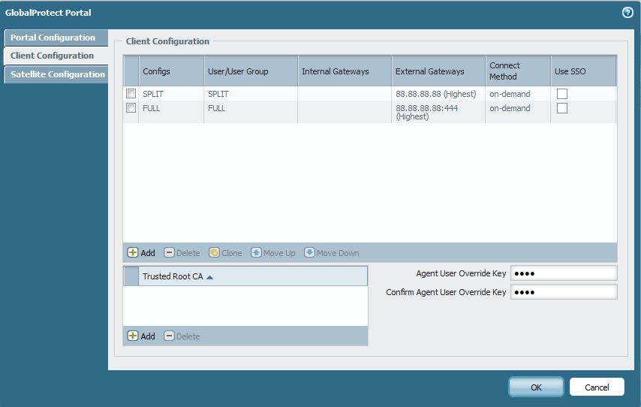Open help using the question mark icon
The image size is (641, 407).
tap(627, 13)
